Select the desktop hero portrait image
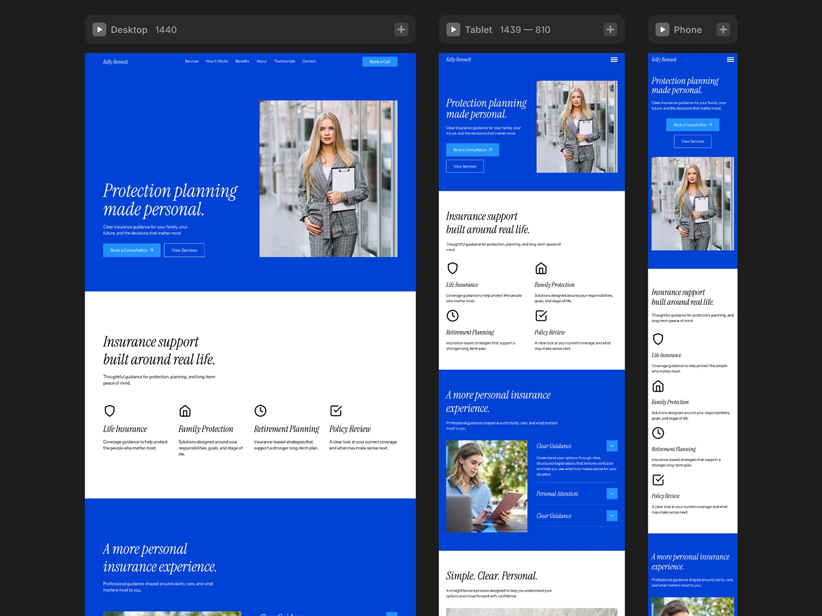The width and height of the screenshot is (822, 616). [328, 179]
